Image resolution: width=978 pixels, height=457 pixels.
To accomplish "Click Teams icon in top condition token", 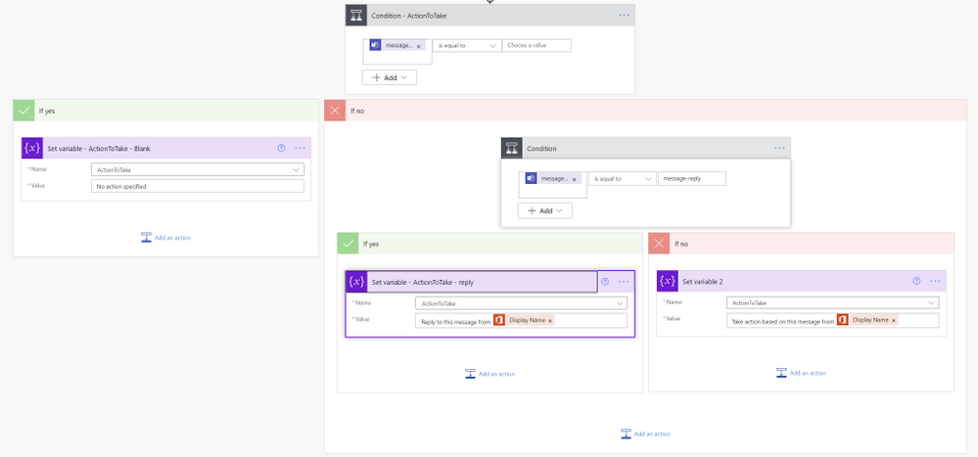I will tap(376, 46).
